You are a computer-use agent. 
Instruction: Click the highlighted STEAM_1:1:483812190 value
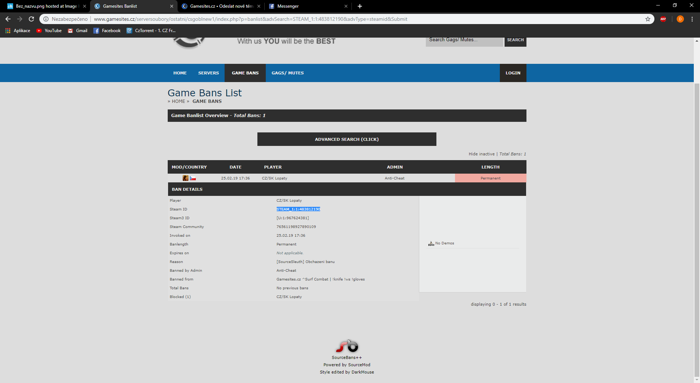point(298,209)
